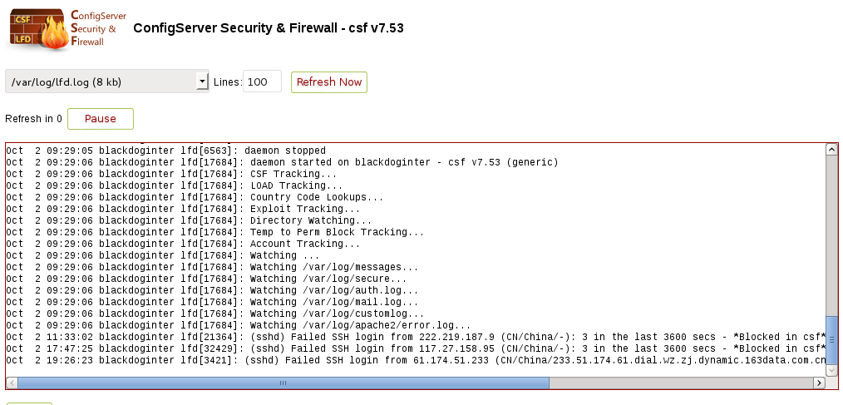Click the empty horizontal scrollbar track
The width and height of the screenshot is (843, 405).
pos(681,383)
